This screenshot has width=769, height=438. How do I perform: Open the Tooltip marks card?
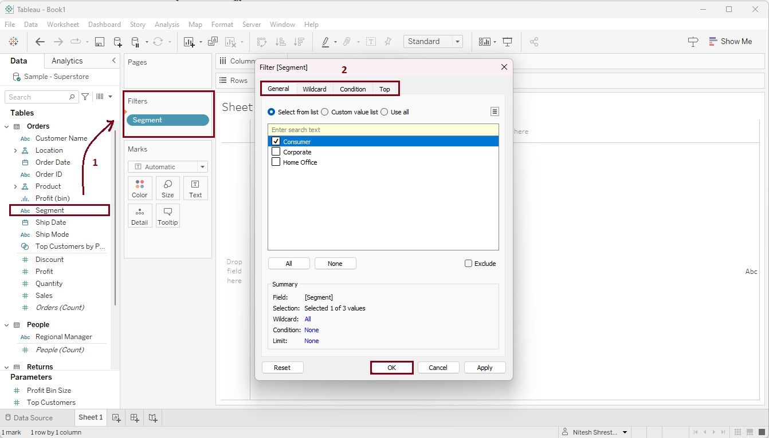[x=168, y=216]
